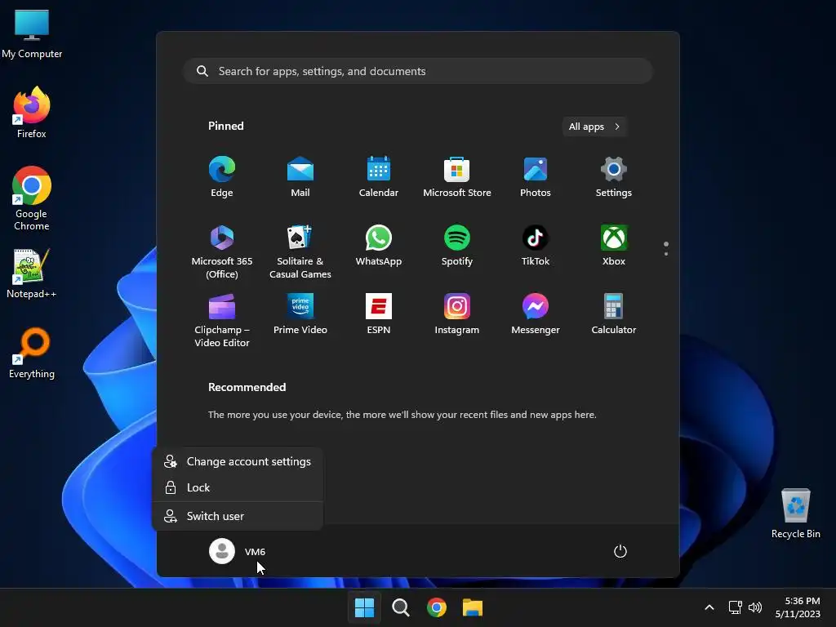836x627 pixels.
Task: Launch the Mail app
Action: point(300,177)
